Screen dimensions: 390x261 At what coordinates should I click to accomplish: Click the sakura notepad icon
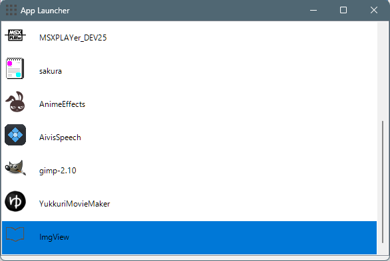point(15,68)
